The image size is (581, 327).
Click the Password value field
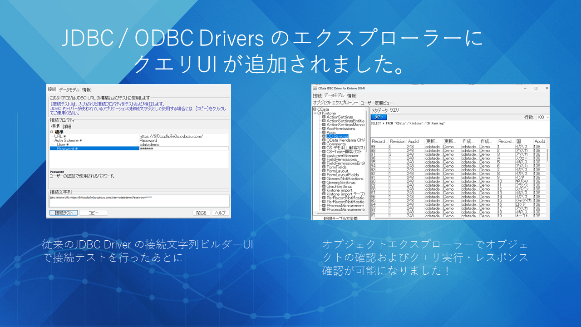click(183, 149)
